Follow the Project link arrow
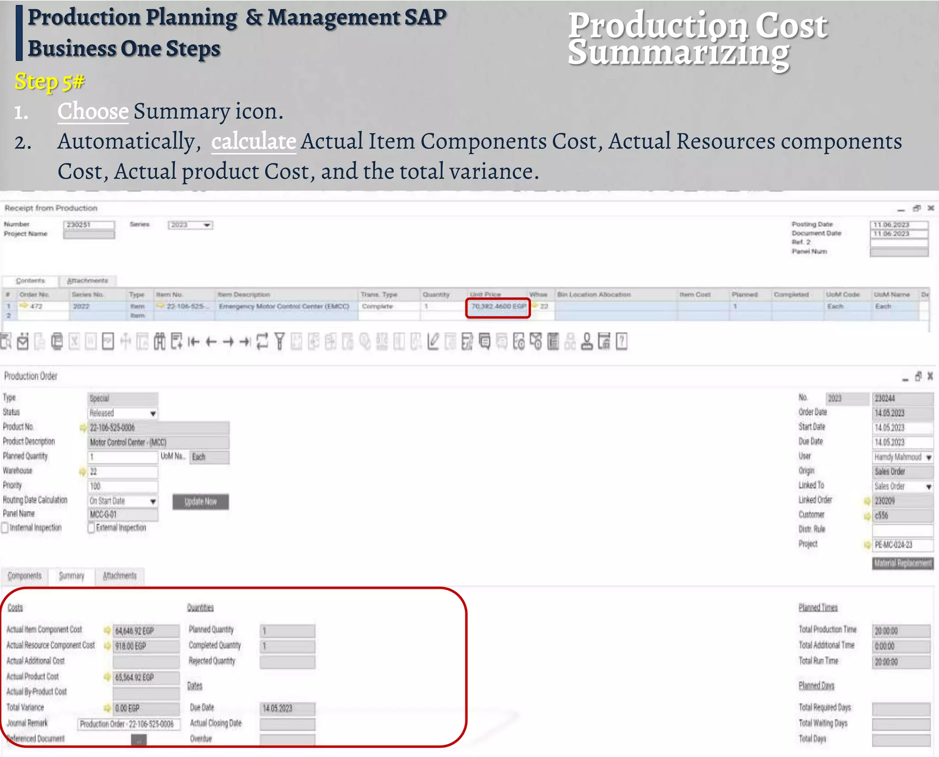The image size is (939, 757). [867, 545]
